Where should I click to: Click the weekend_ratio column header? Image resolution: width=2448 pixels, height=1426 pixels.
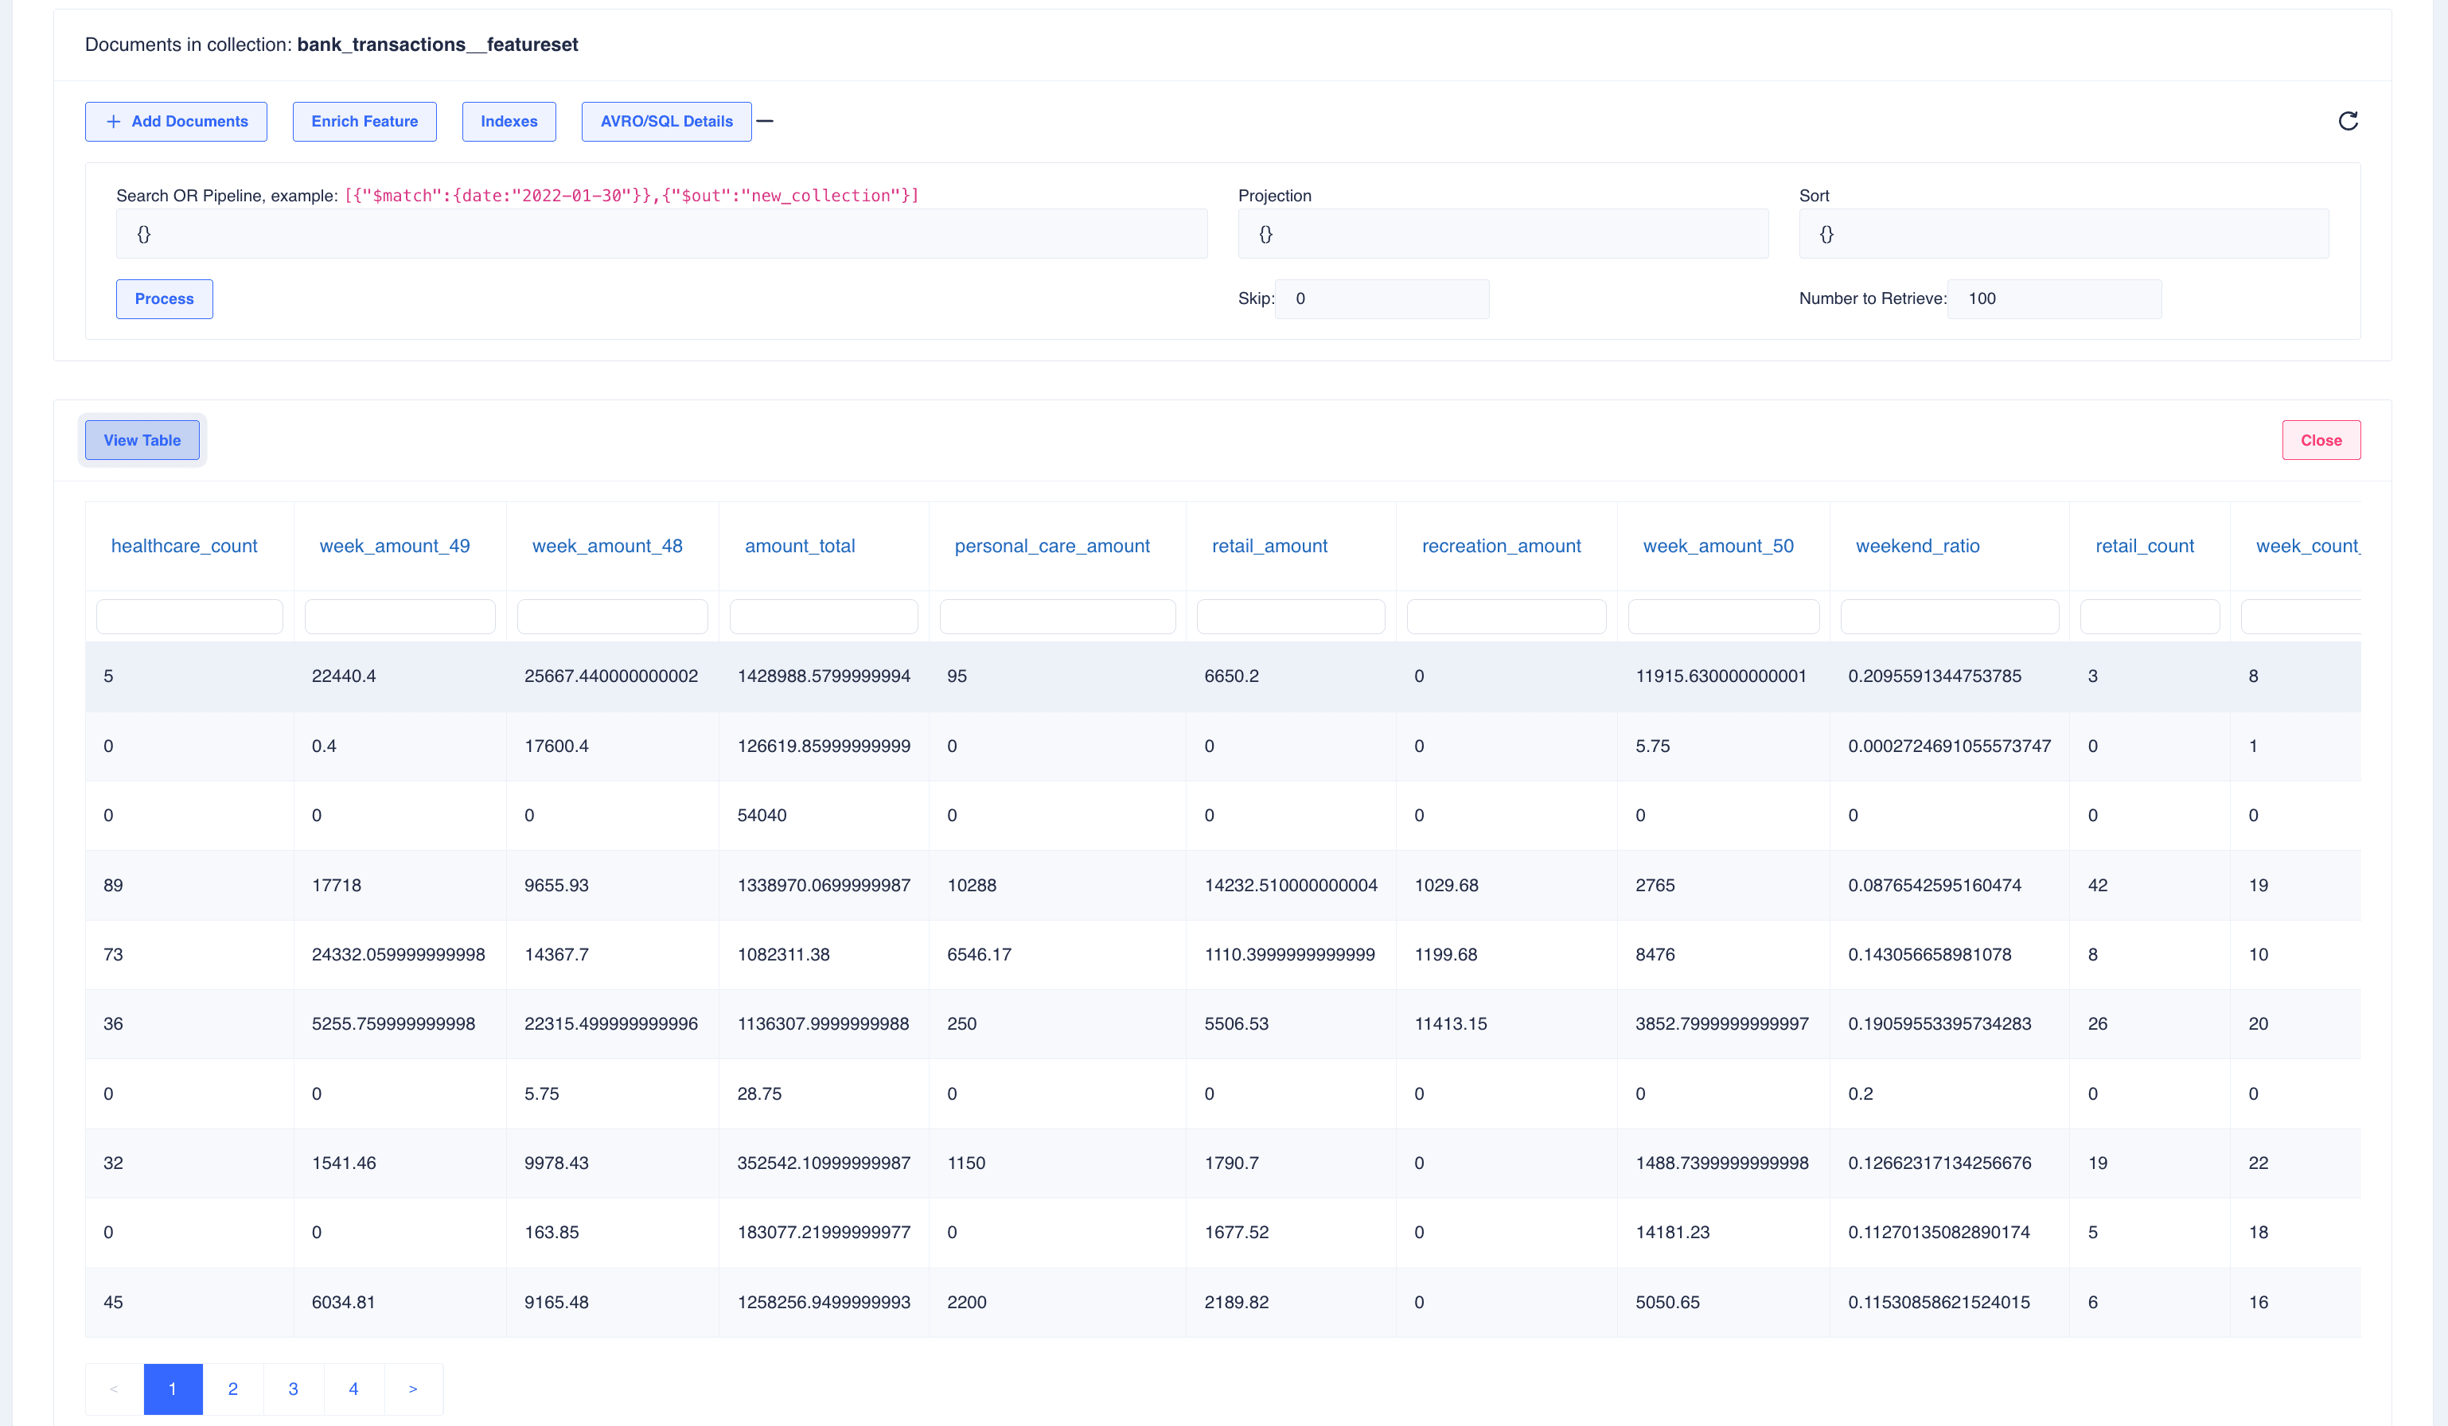pos(1916,546)
